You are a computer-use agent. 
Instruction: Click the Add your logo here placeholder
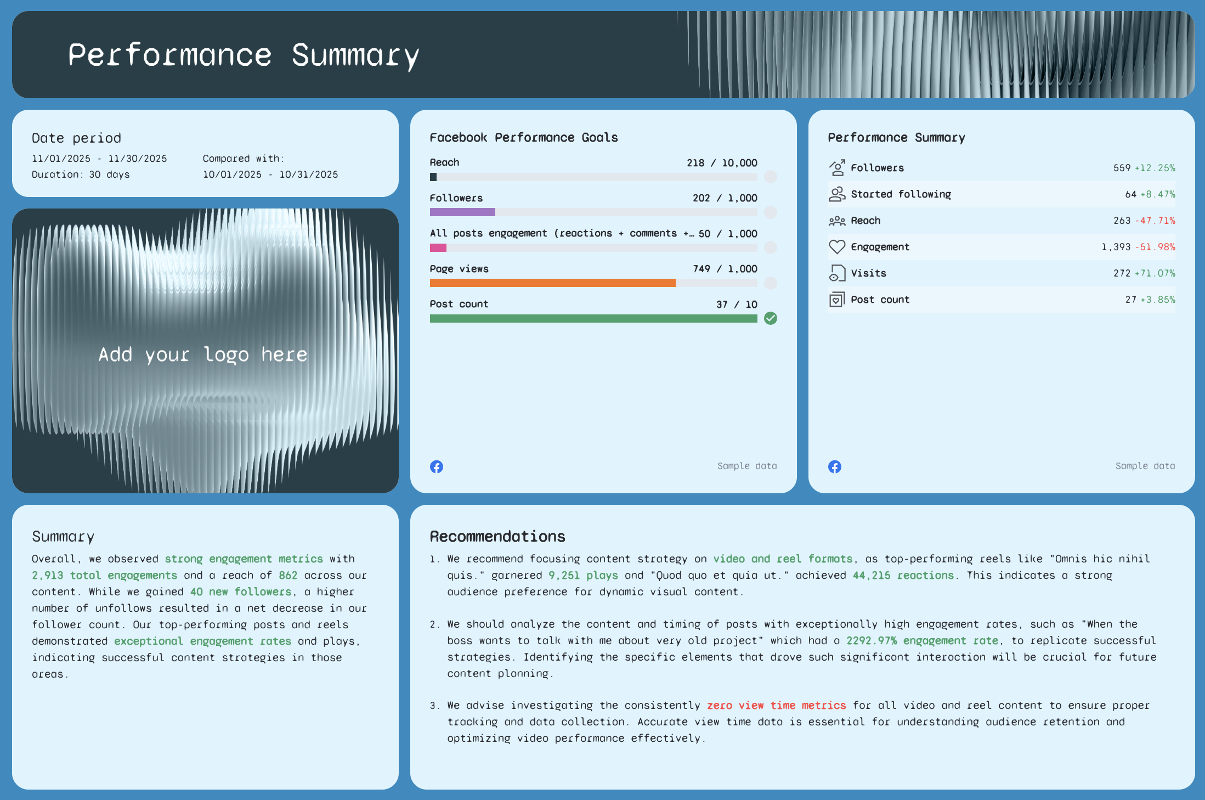pos(203,354)
